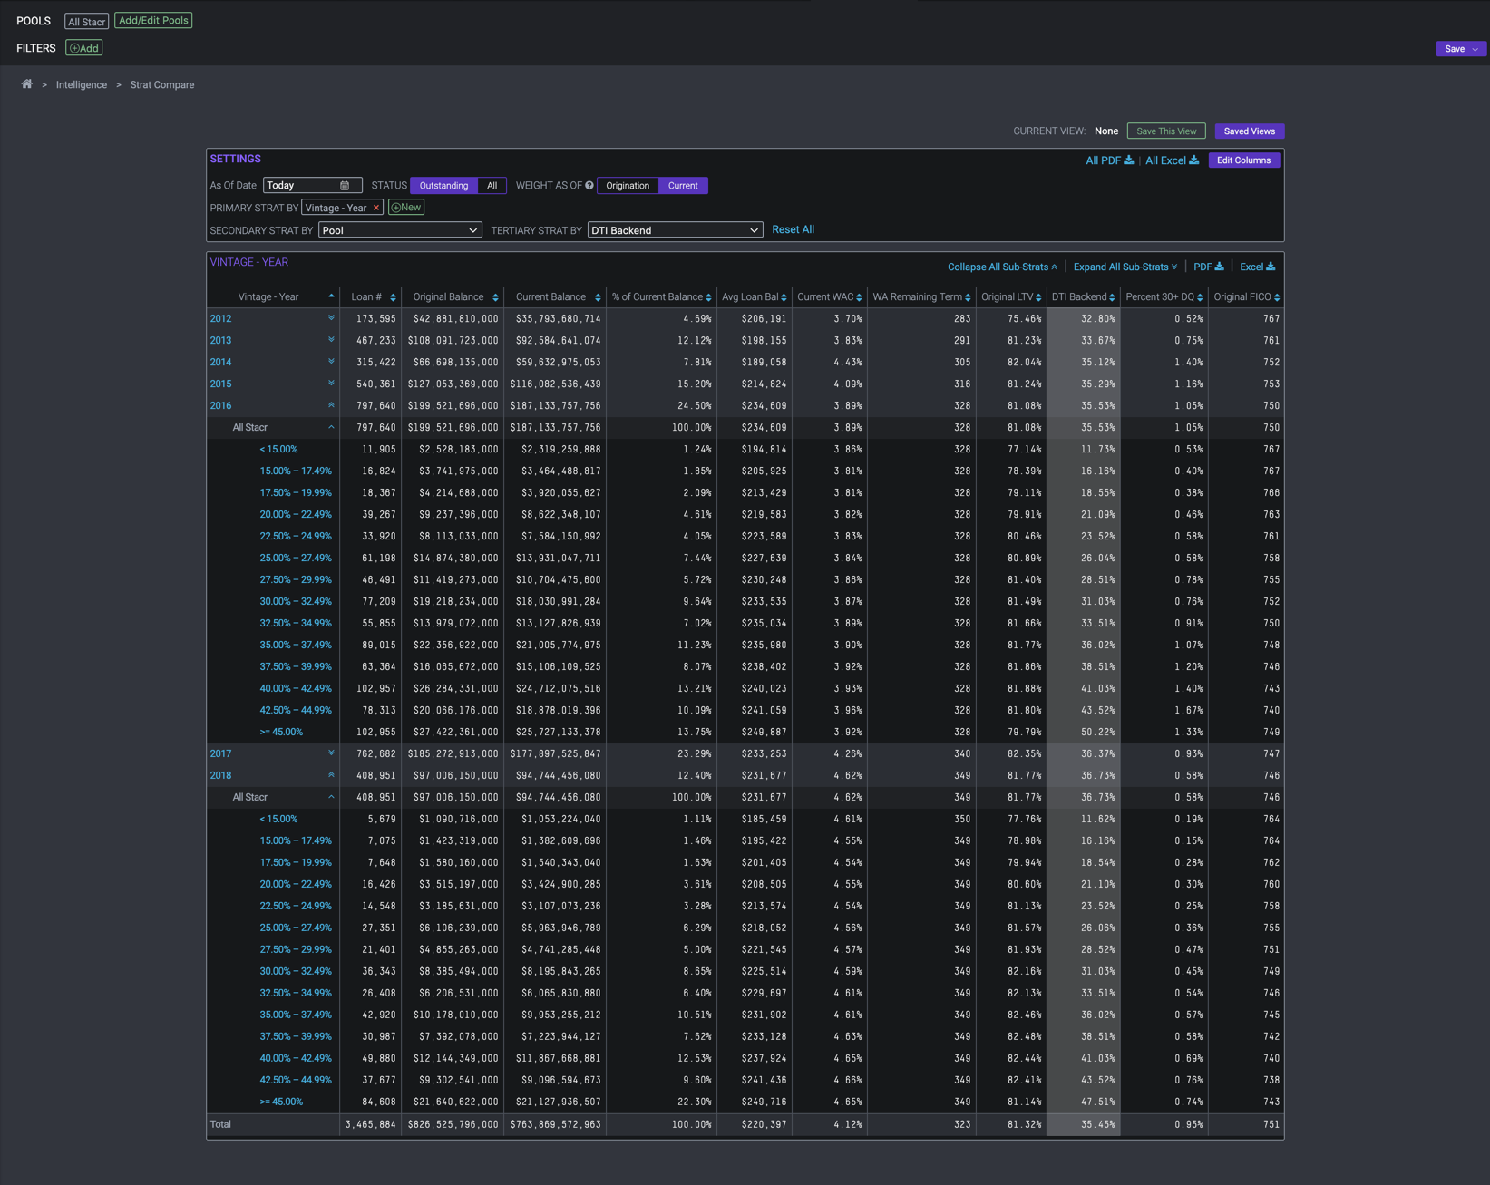Set status to Outstanding
1490x1185 pixels.
443,186
